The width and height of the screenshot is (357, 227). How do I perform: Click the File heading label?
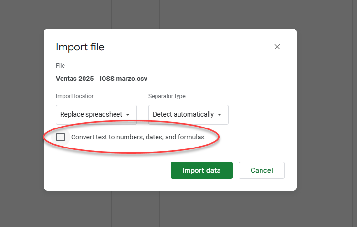(x=60, y=66)
